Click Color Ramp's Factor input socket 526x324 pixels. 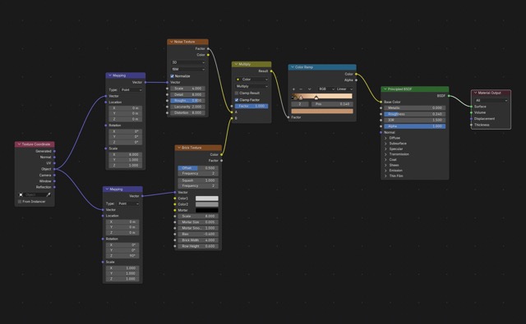[x=288, y=117]
